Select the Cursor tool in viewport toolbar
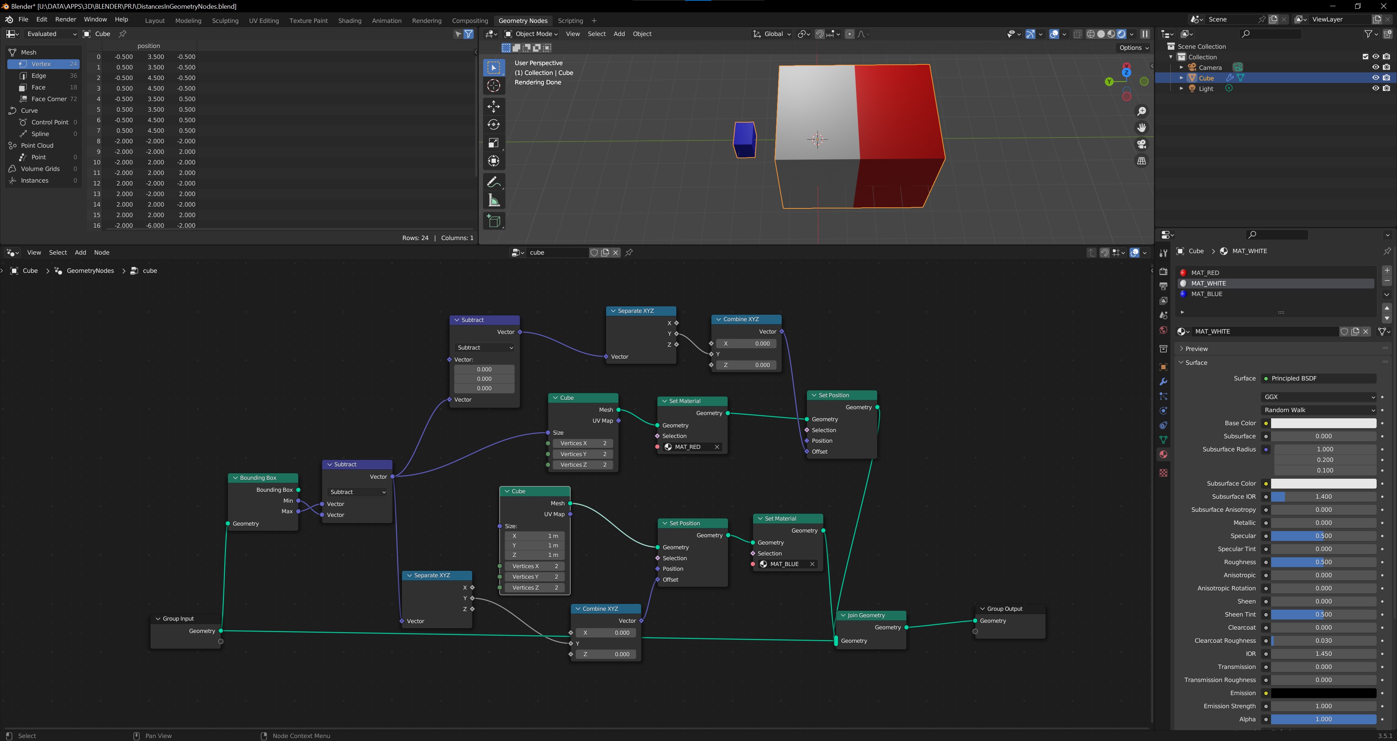Screen dimensions: 1397x741 coord(494,86)
